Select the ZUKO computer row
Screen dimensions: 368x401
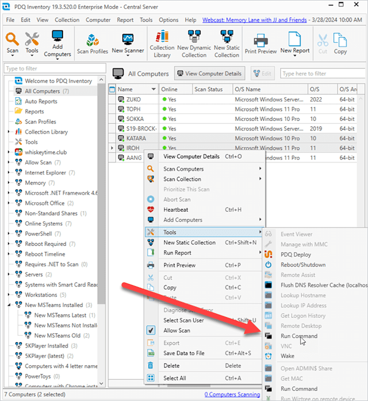click(x=232, y=99)
